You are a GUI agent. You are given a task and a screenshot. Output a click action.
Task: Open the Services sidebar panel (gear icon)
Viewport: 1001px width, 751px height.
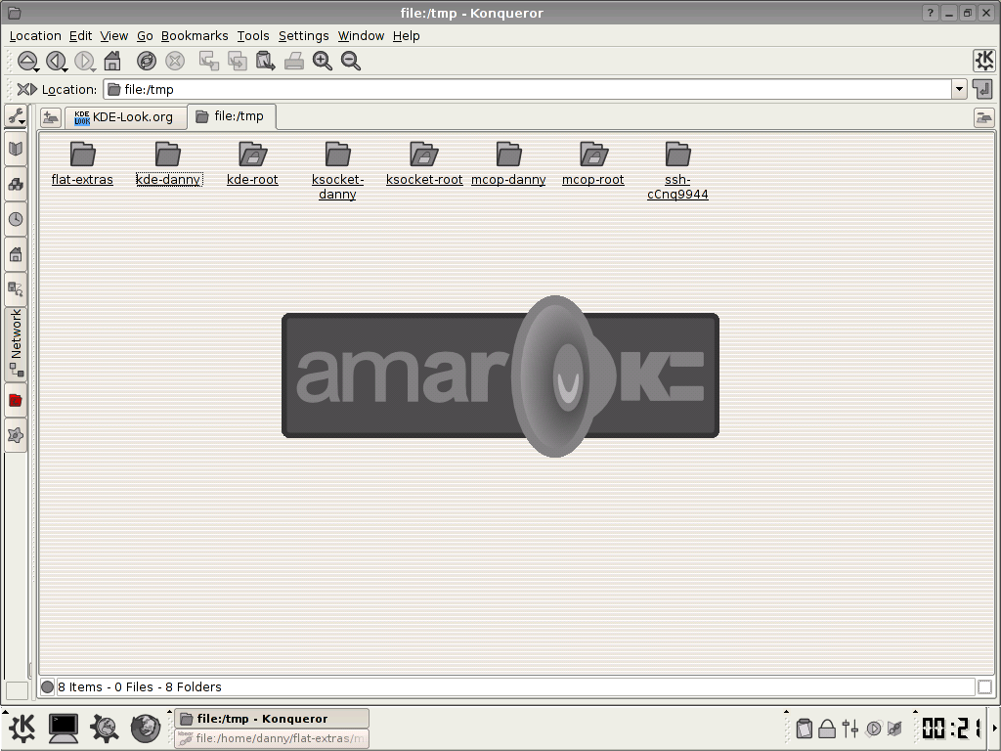[16, 435]
